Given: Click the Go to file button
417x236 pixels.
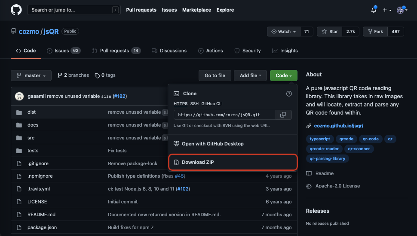Looking at the screenshot, I should [x=215, y=76].
